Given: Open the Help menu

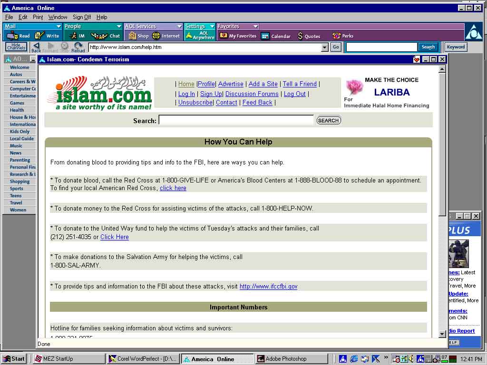Looking at the screenshot, I should pyautogui.click(x=102, y=17).
